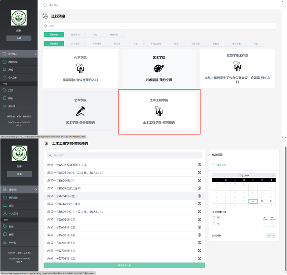Click info icon next to 海琴一号D705研讨室
This screenshot has width=287, height=275.
200,258
